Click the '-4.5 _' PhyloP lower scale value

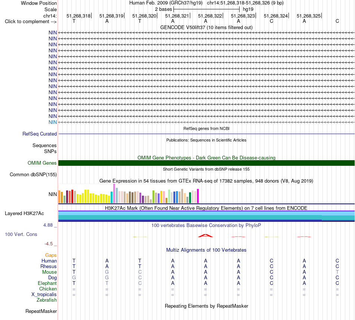tap(51, 244)
